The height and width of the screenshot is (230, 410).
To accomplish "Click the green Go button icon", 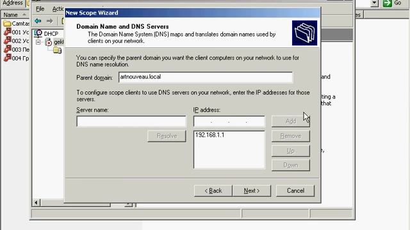I will click(388, 3).
